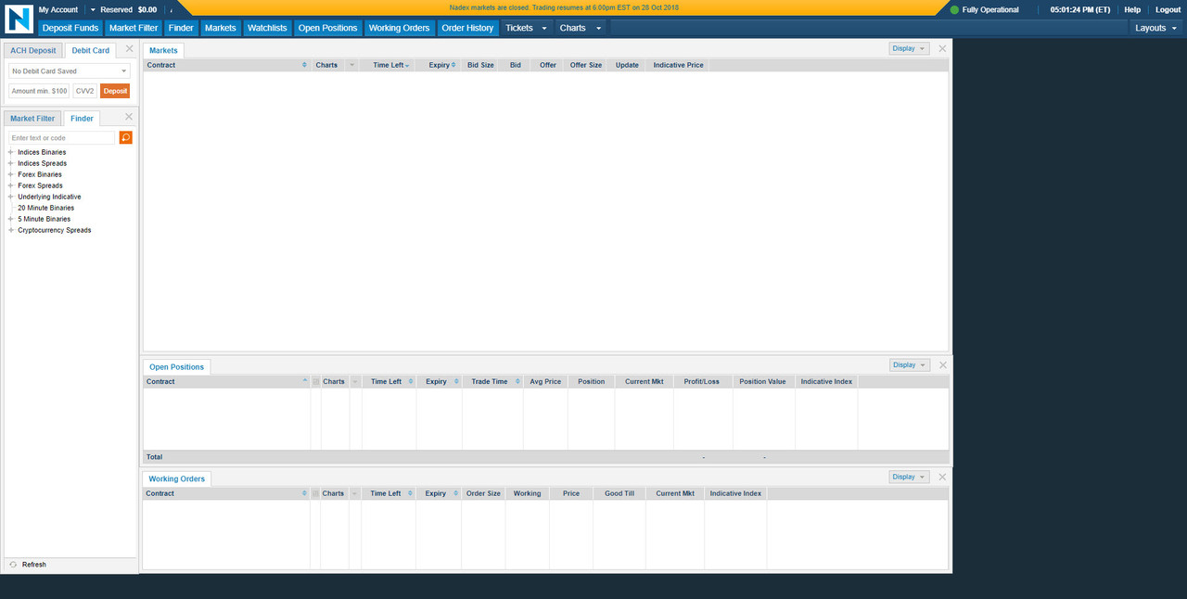
Task: Click the Nadex logo icon
Action: click(19, 19)
